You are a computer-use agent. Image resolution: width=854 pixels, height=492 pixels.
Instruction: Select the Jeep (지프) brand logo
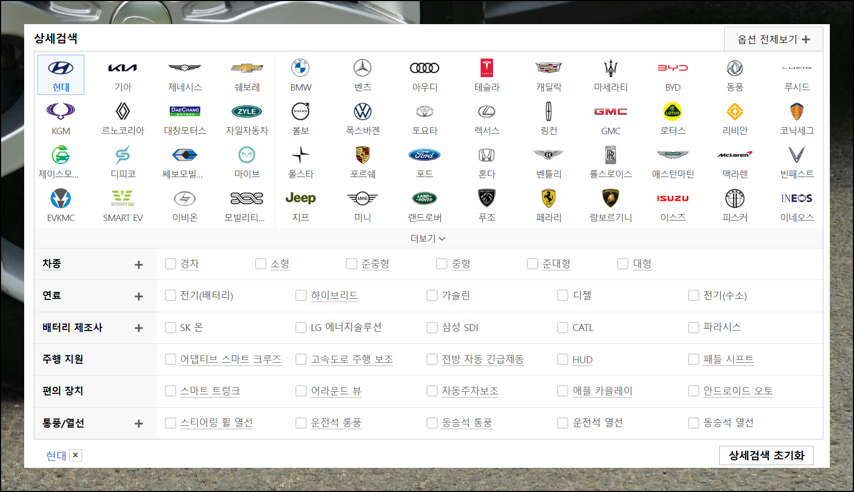301,199
